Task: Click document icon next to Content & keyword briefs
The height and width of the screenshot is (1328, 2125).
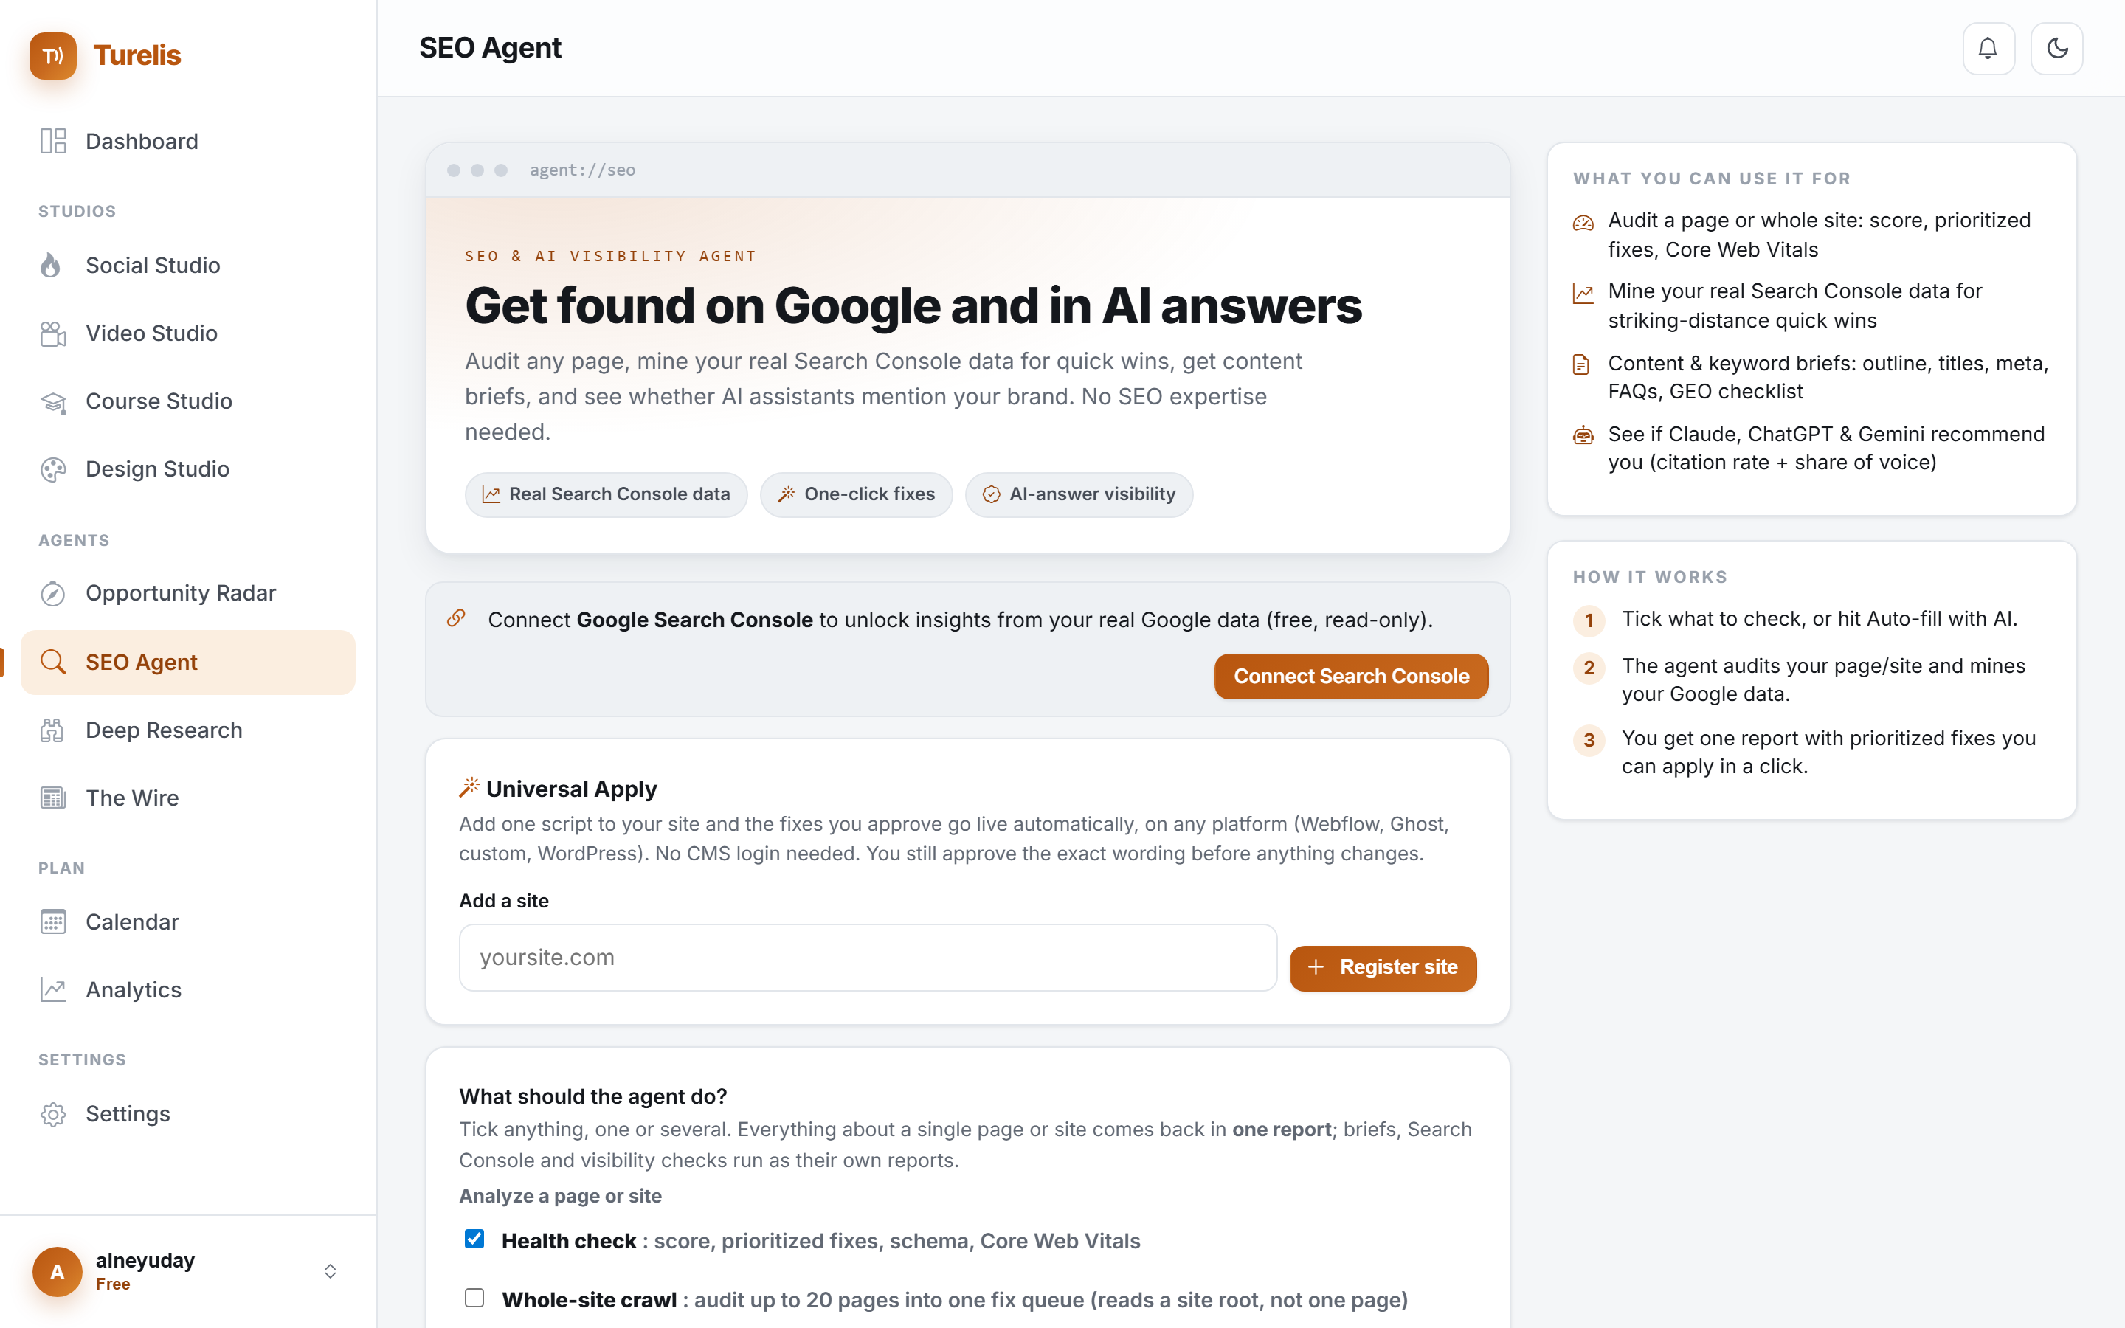Action: click(x=1580, y=364)
